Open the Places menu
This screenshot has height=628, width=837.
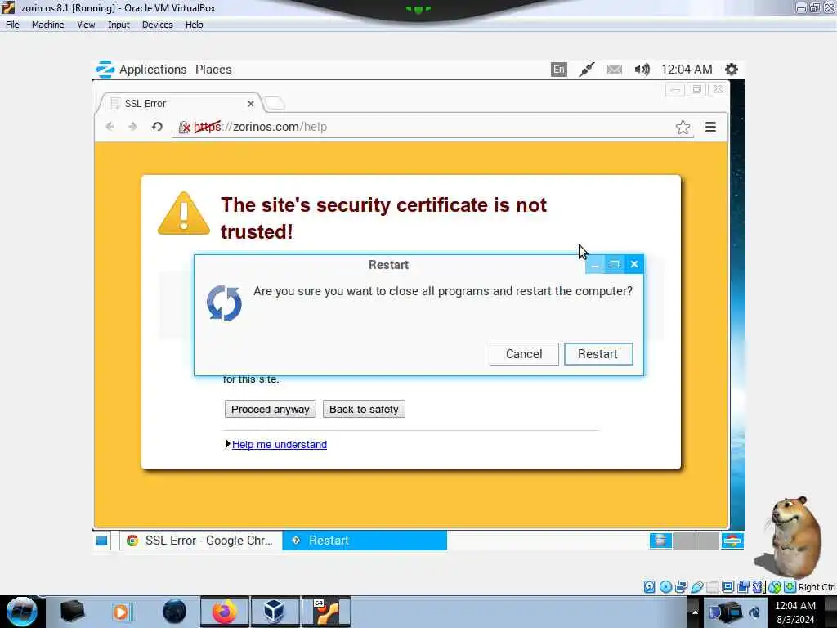coord(213,70)
